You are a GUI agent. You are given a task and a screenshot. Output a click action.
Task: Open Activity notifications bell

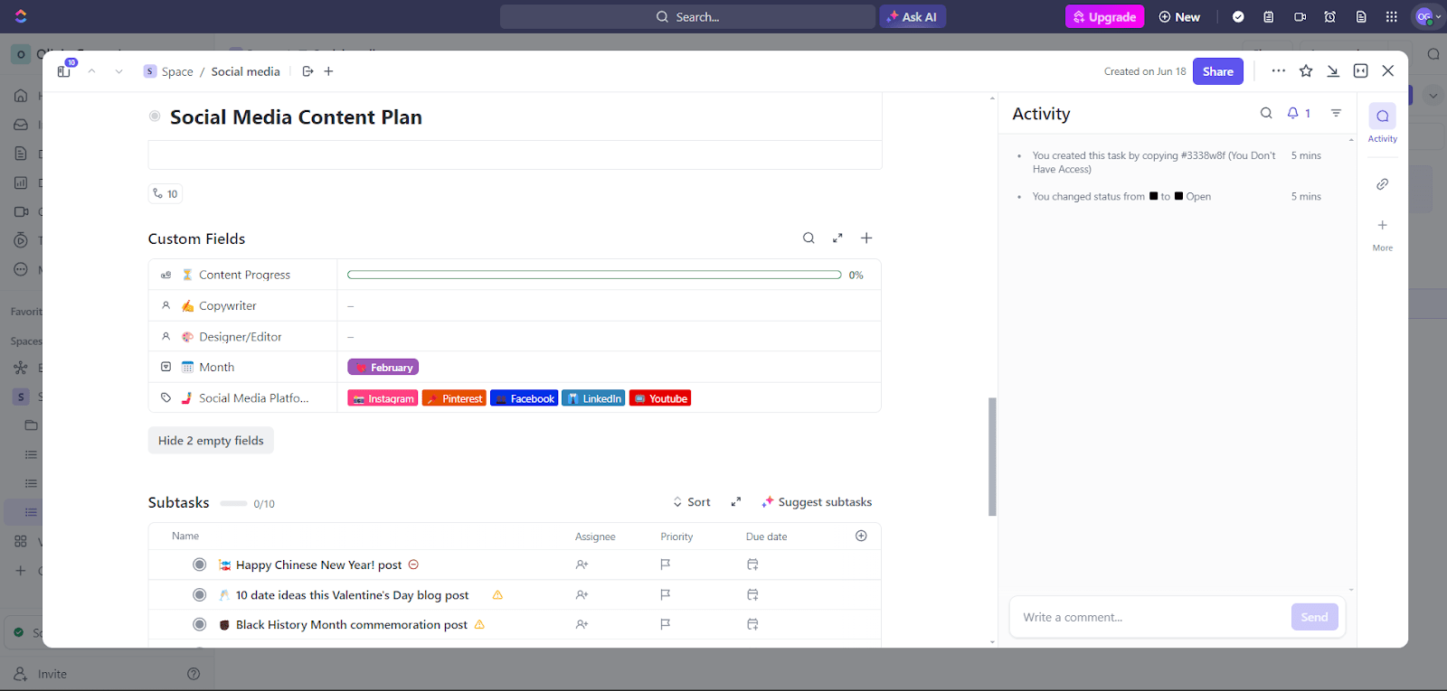click(1299, 113)
